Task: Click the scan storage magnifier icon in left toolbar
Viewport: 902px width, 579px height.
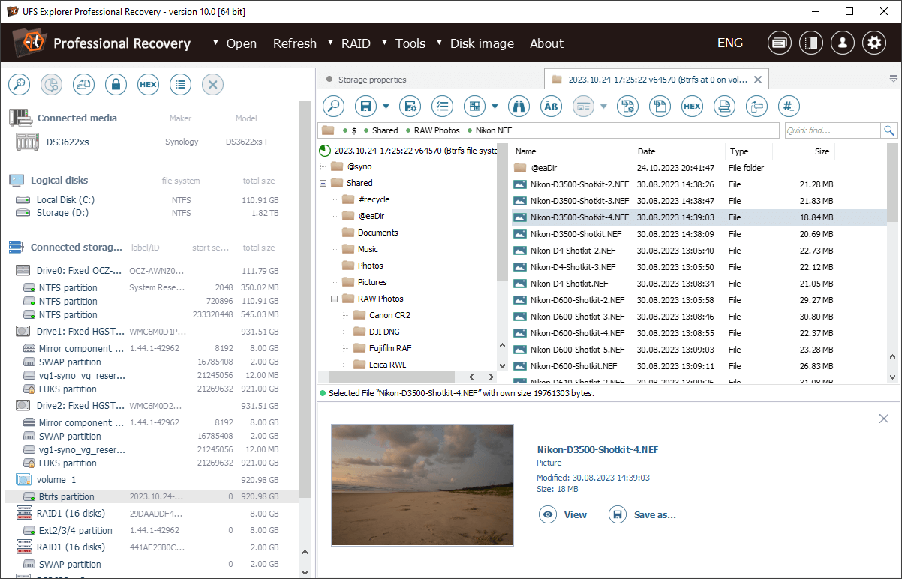Action: pyautogui.click(x=19, y=85)
